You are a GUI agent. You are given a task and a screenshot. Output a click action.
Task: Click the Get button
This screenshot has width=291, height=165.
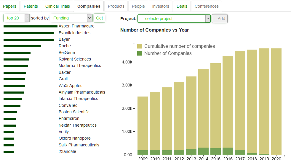(99, 18)
